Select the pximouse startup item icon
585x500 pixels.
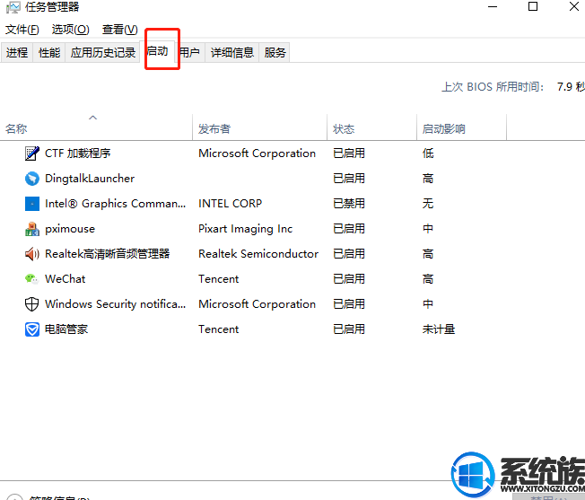[x=32, y=229]
